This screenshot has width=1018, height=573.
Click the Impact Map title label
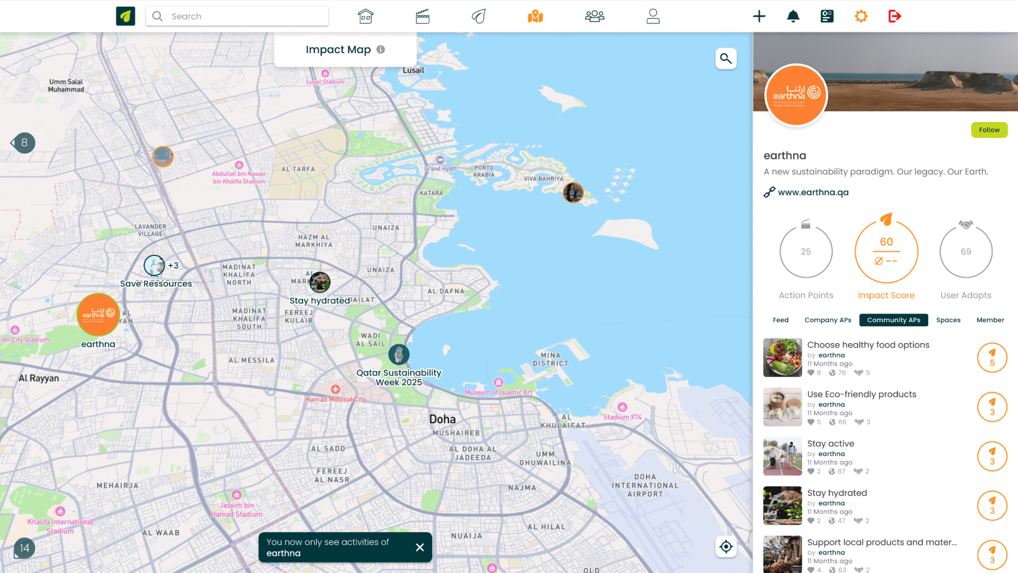pyautogui.click(x=338, y=49)
